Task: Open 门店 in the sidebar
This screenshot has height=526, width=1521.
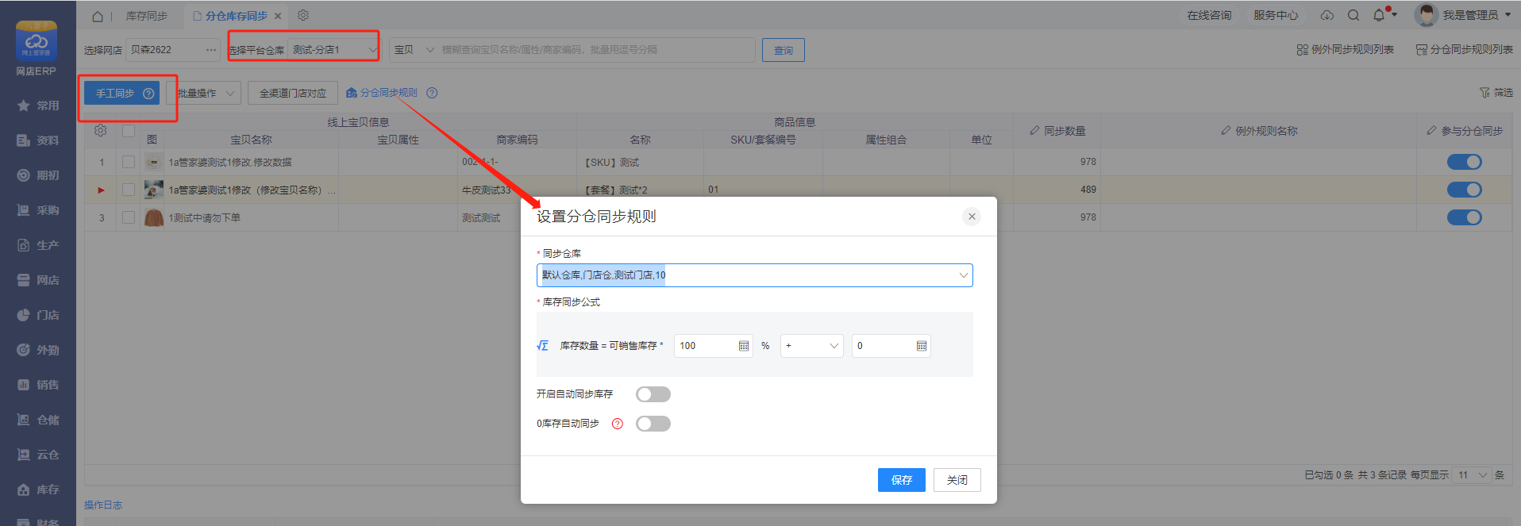Action: click(x=38, y=315)
